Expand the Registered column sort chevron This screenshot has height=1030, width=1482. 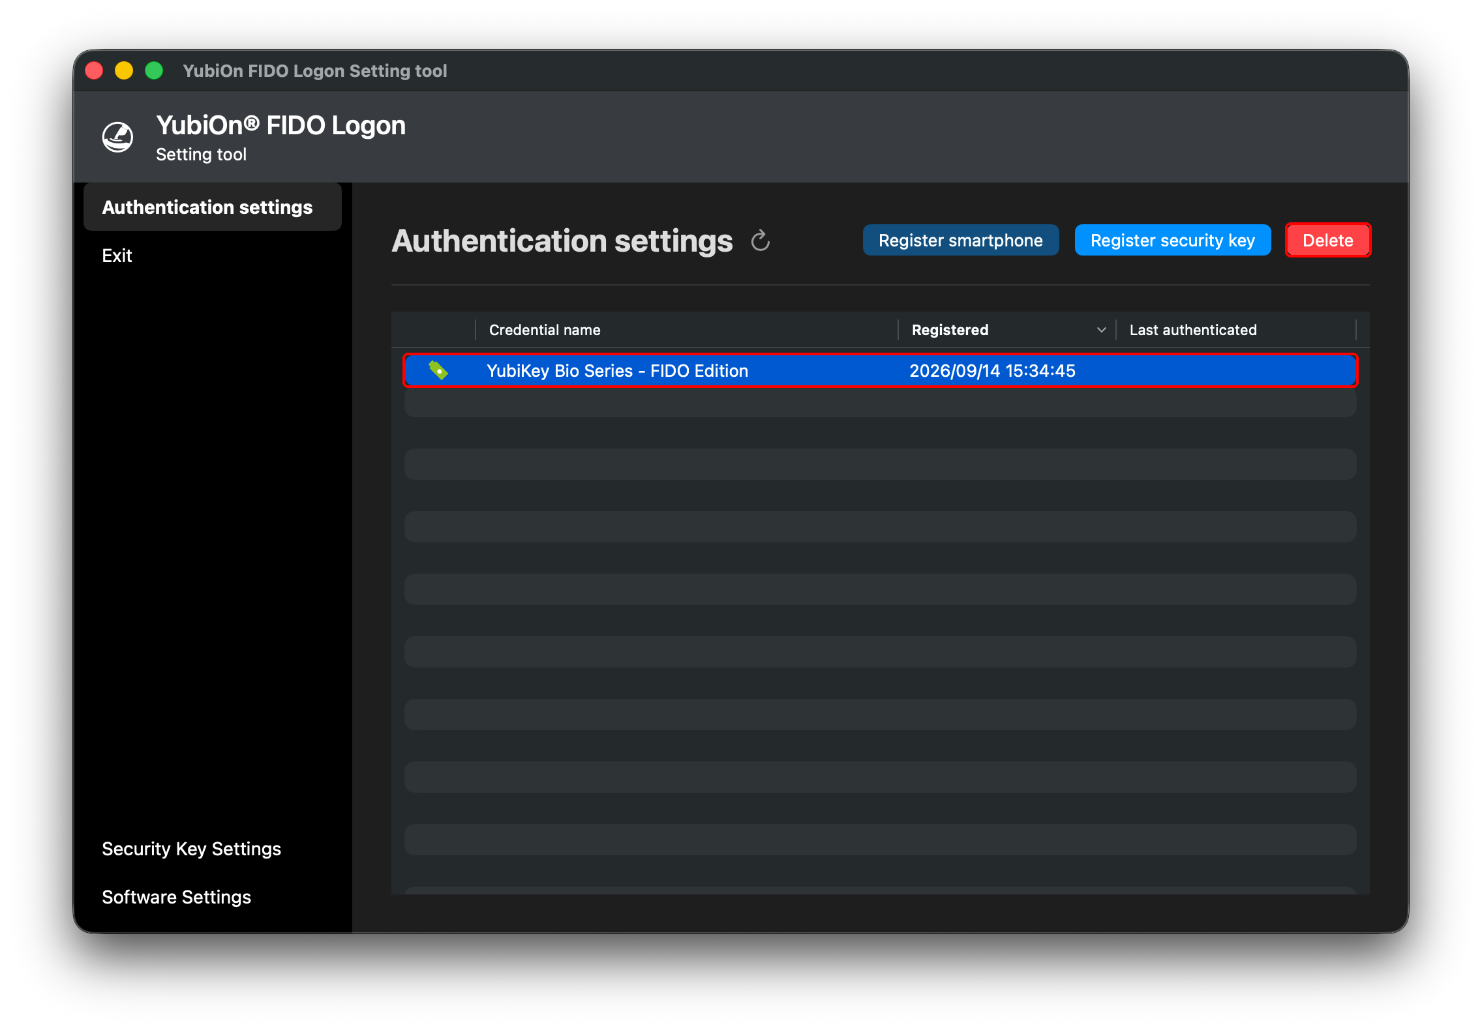point(1101,330)
